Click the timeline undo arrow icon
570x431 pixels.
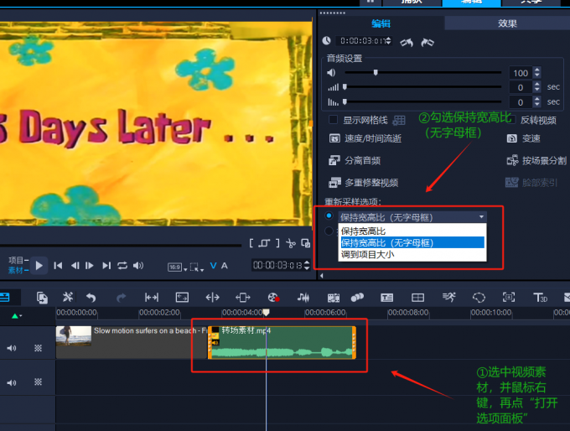click(x=91, y=298)
